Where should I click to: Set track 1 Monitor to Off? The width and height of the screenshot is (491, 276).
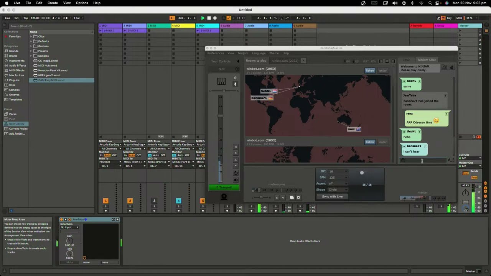click(x=114, y=155)
